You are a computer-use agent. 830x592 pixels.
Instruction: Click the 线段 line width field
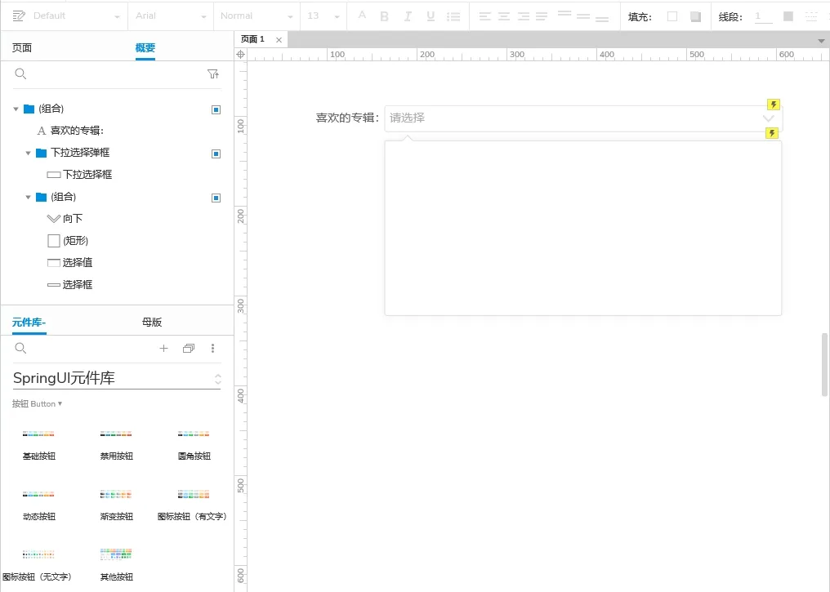[x=763, y=16]
